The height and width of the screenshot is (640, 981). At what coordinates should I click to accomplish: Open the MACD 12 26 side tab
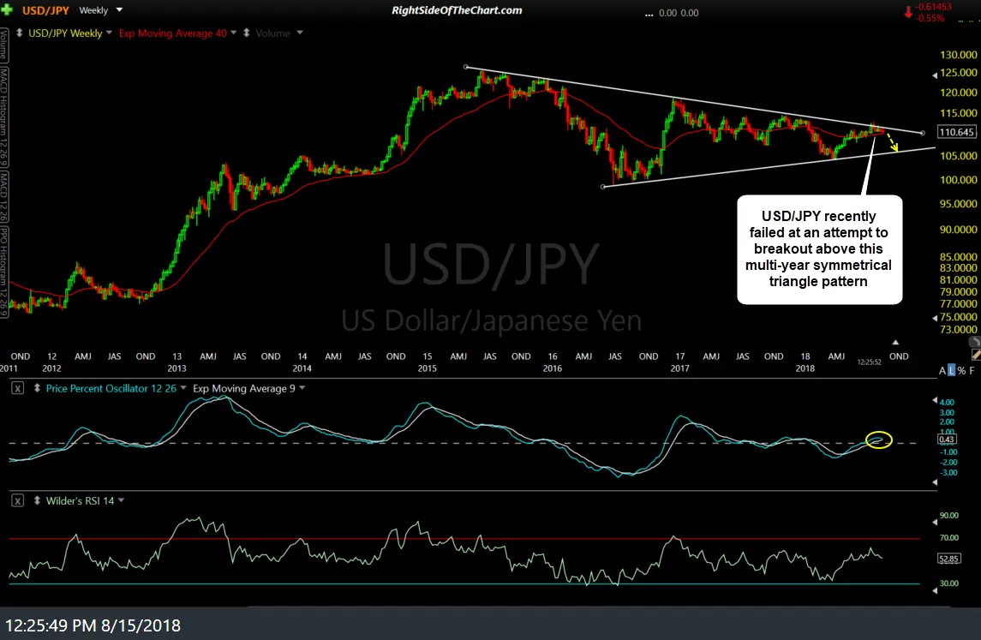[x=3, y=196]
